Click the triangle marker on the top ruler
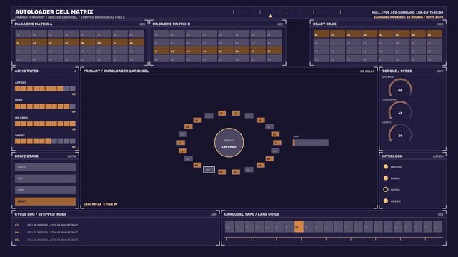The height and width of the screenshot is (257, 458). coord(271,16)
